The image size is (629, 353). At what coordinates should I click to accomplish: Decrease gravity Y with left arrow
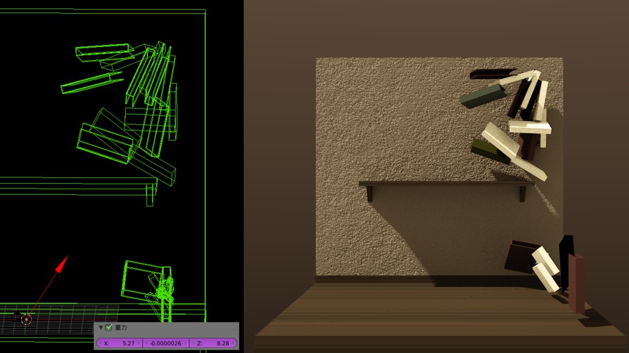tap(147, 343)
